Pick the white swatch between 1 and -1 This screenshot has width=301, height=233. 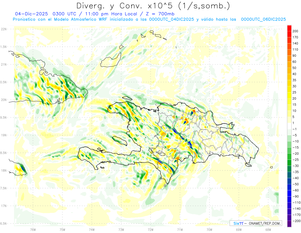pos(289,126)
